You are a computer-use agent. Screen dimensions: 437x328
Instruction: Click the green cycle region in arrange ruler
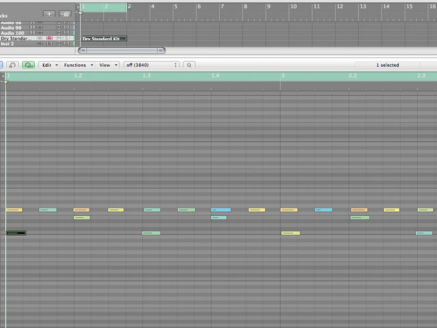[103, 8]
